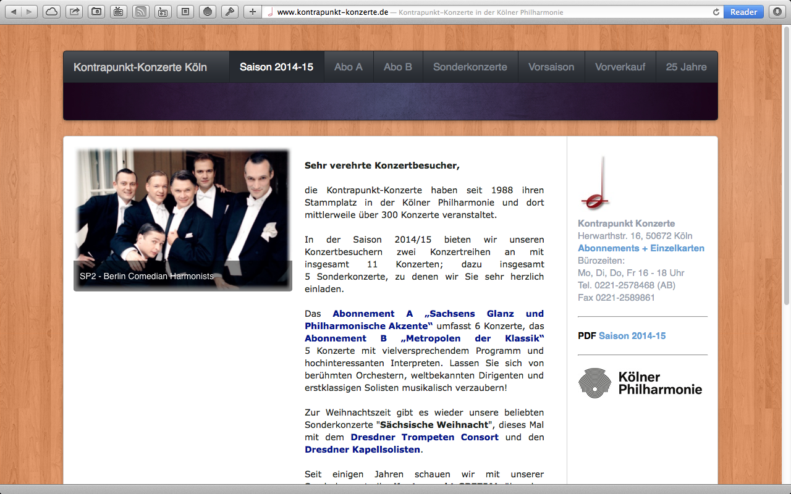Screen dimensions: 791x494
Task: Open the 25 Jahre tab
Action: (686, 67)
